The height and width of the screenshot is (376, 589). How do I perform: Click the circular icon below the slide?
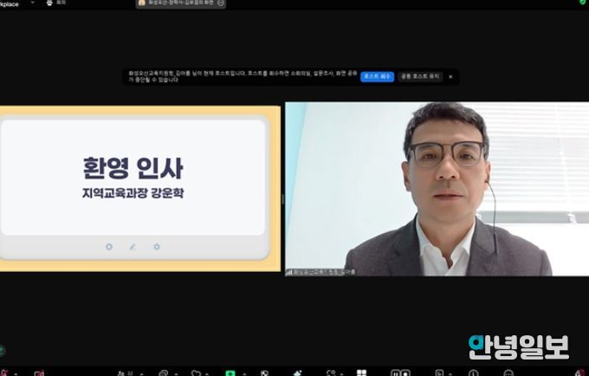[109, 247]
